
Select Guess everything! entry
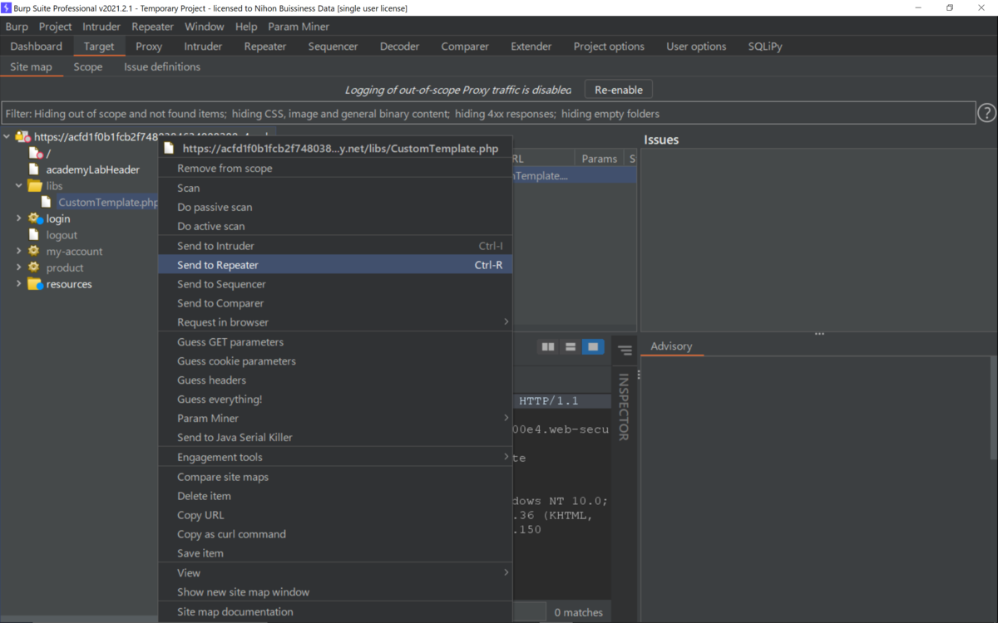coord(335,400)
